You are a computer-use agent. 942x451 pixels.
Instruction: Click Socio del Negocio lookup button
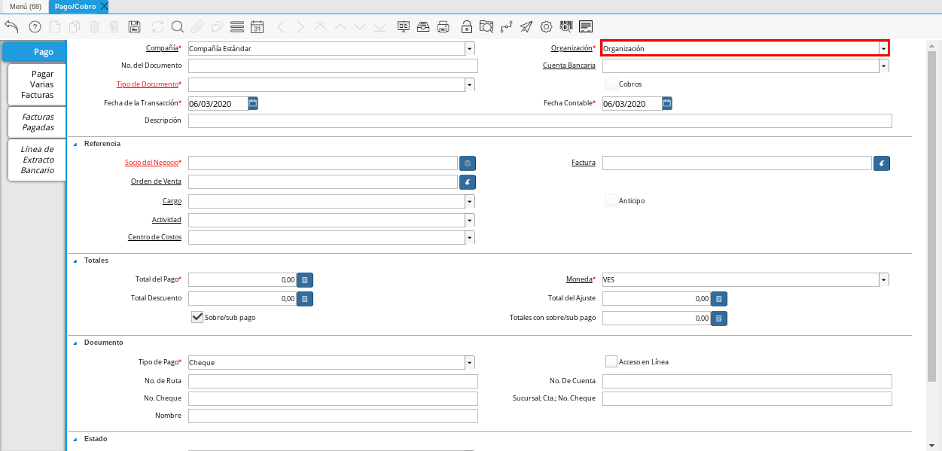point(468,163)
